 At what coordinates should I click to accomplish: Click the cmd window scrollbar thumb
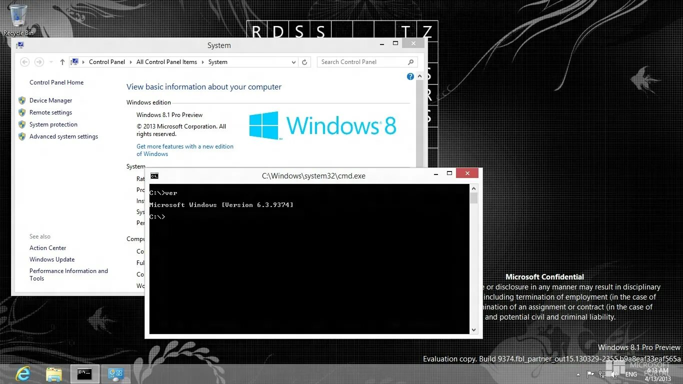pyautogui.click(x=473, y=198)
